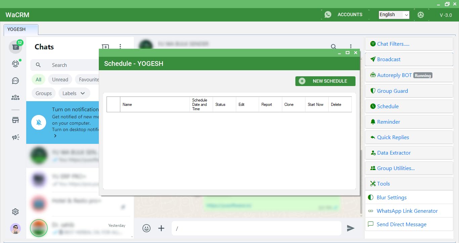Open the Communities sidebar icon

click(x=15, y=97)
